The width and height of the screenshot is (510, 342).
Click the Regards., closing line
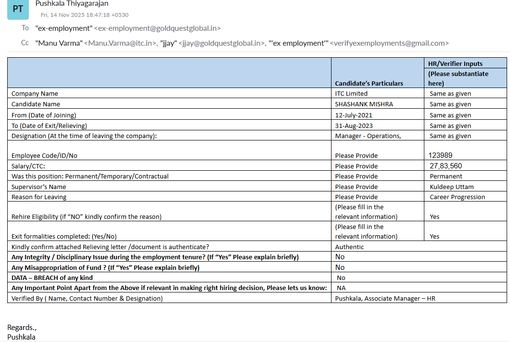22,328
